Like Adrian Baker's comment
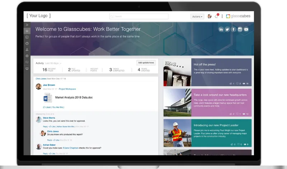The width and height of the screenshot is (287, 169). [52, 154]
